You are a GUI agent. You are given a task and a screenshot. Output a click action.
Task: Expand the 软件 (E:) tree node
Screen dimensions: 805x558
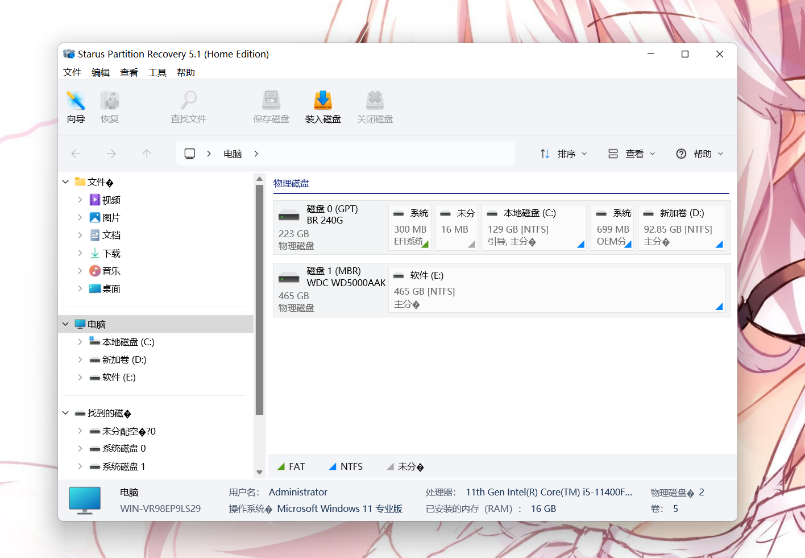80,377
